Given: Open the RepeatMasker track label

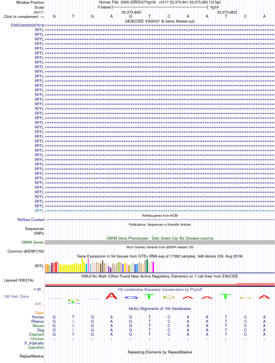Looking at the screenshot, I should point(32,356).
